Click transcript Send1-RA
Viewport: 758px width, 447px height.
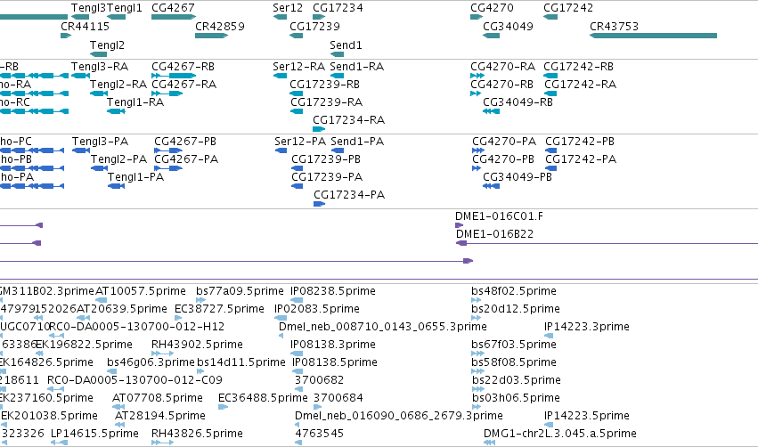click(357, 66)
